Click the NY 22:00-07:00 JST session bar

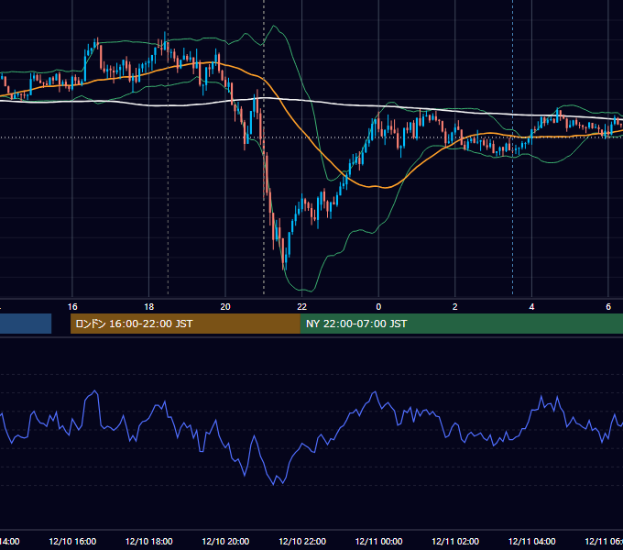point(461,324)
